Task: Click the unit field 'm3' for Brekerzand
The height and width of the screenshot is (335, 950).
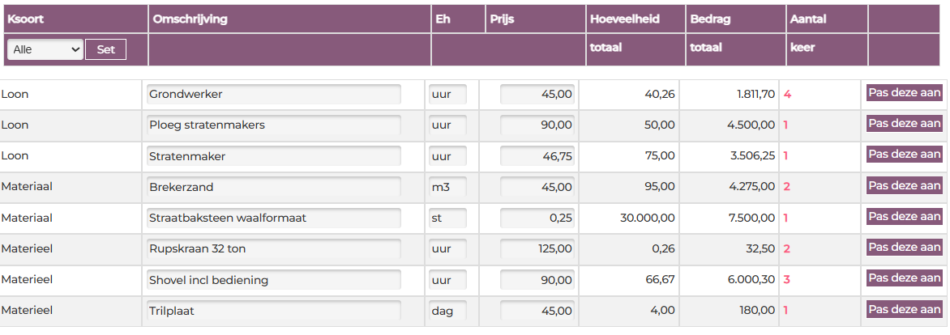Action: (447, 188)
